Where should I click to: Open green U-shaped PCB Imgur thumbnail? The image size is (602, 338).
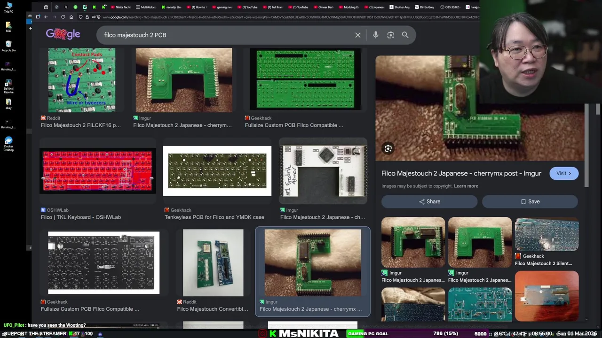183,80
